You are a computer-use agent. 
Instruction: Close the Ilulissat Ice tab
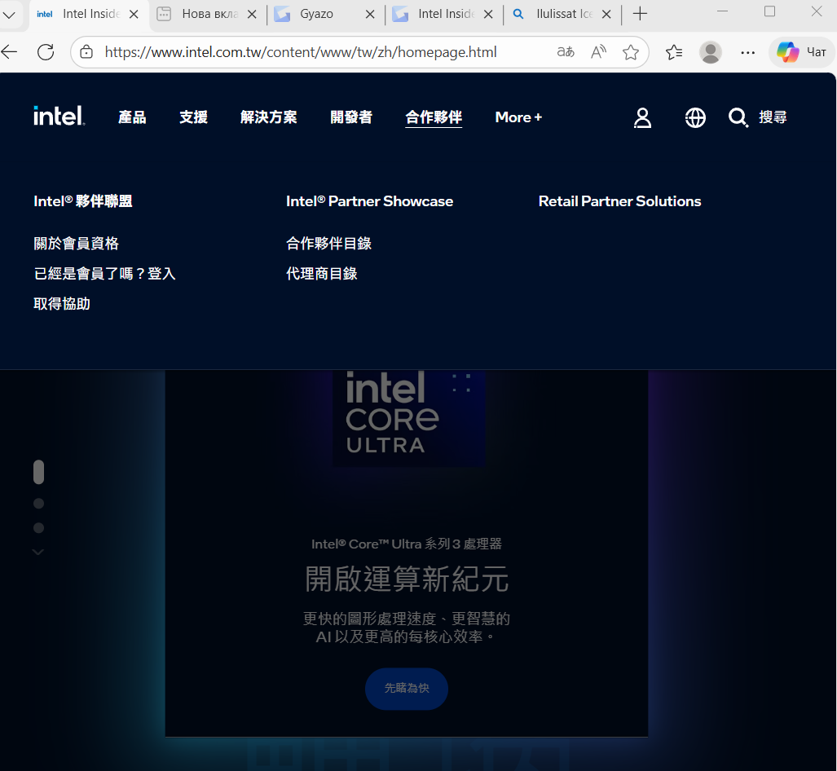[606, 15]
